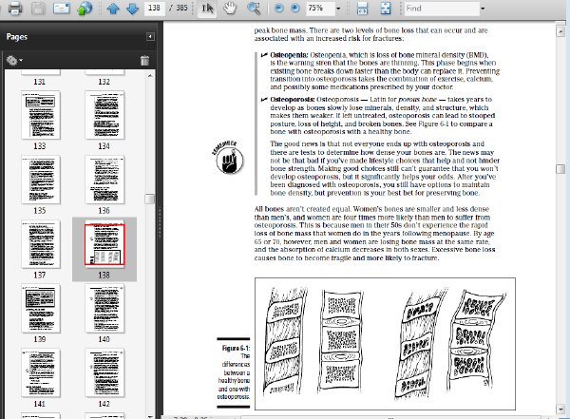Select page 135 thumbnail
This screenshot has height=419, width=570.
point(40,180)
